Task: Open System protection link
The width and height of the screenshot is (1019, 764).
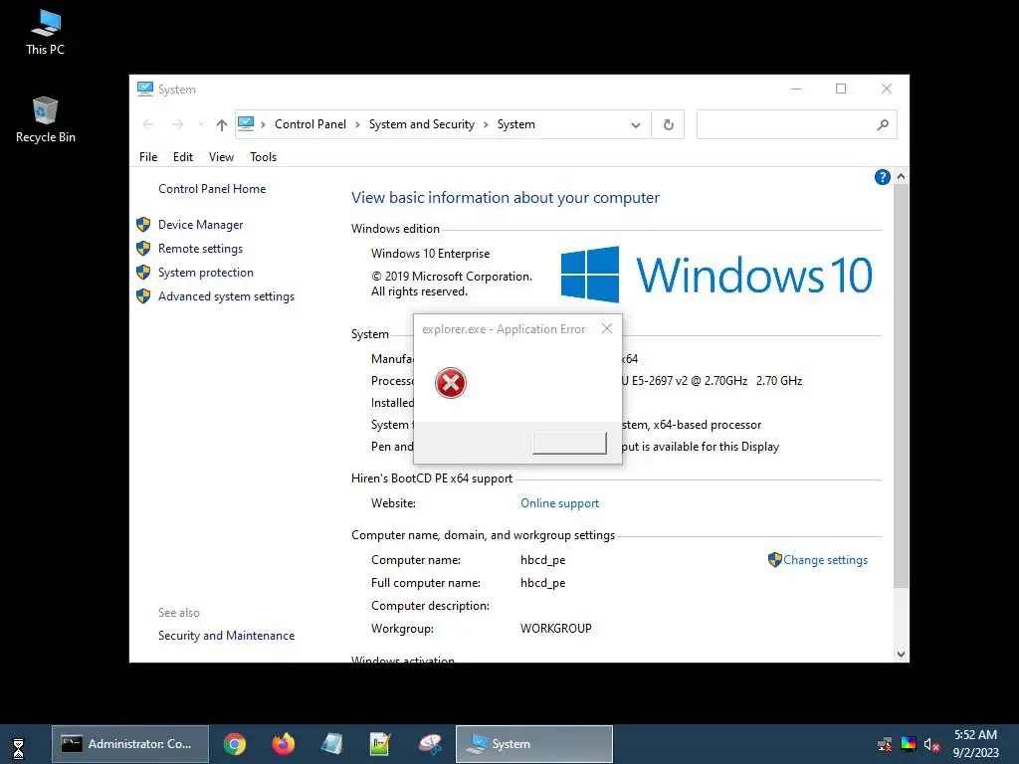Action: (x=205, y=273)
